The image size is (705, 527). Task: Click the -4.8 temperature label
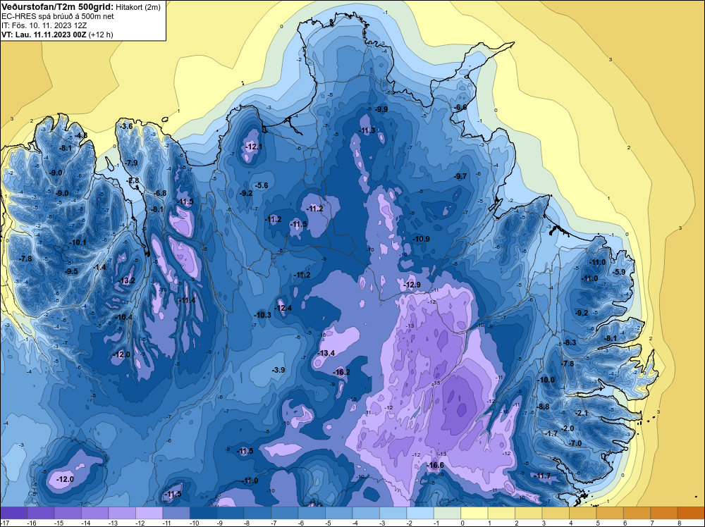pos(81,135)
